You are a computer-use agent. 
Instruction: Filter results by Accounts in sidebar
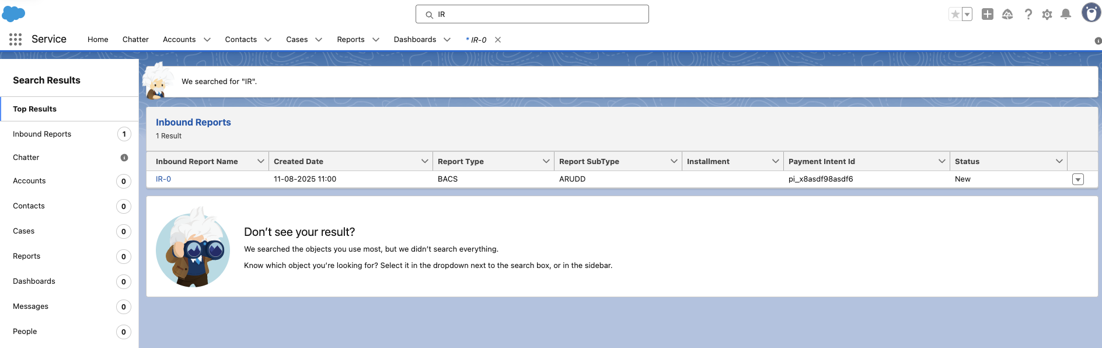[x=69, y=181]
